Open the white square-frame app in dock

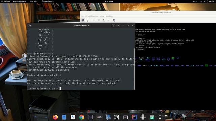tap(117, 117)
